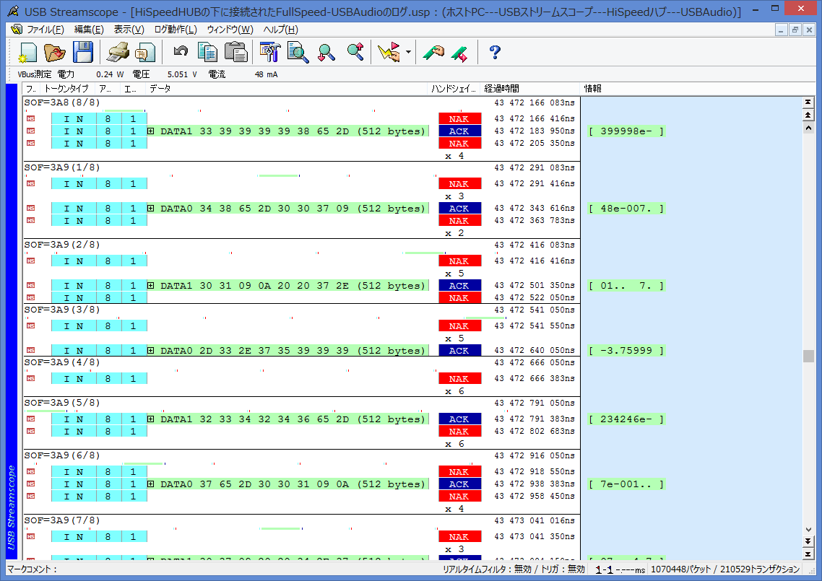The height and width of the screenshot is (581, 822).
Task: Expand DATA1 30 31 09 0A packet row
Action: coord(151,286)
